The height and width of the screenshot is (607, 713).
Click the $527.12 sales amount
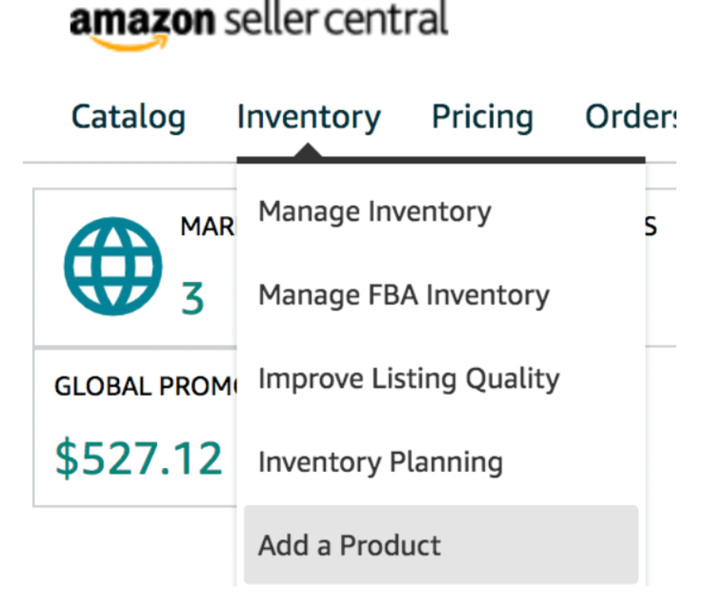pyautogui.click(x=138, y=458)
